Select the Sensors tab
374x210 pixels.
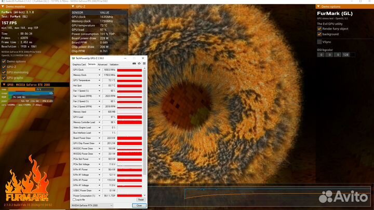pyautogui.click(x=91, y=64)
